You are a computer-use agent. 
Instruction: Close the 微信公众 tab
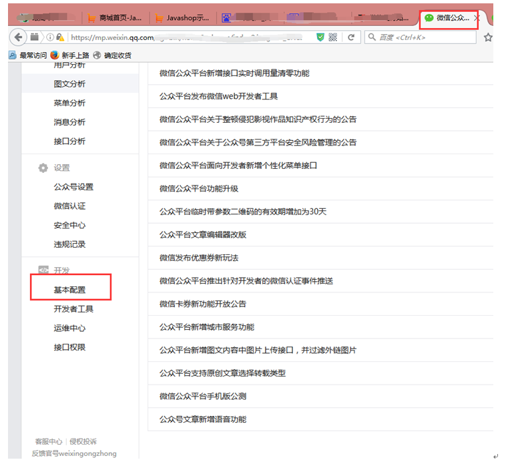point(477,18)
